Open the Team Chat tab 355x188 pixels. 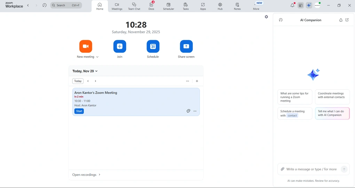pos(134,6)
